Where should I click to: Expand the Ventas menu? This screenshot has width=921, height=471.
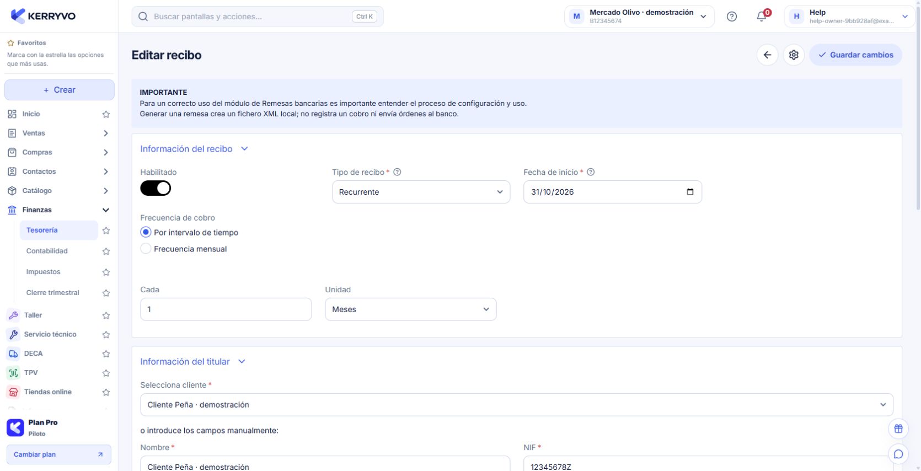(58, 133)
